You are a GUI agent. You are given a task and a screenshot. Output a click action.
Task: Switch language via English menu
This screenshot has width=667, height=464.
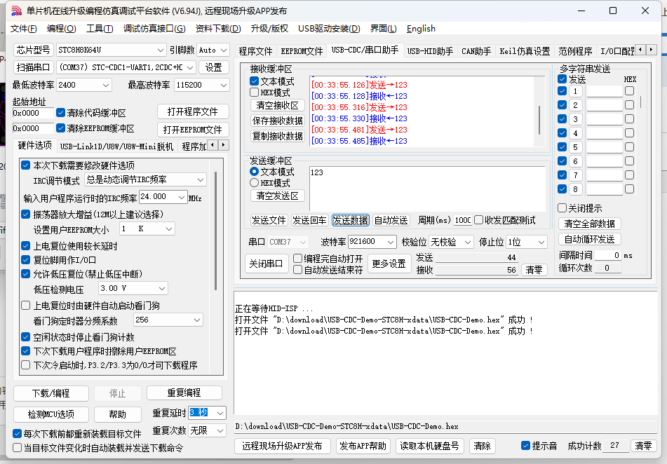point(421,29)
